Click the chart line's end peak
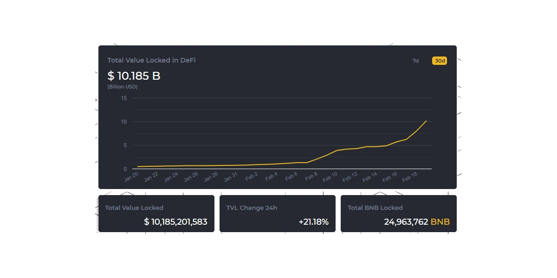 click(x=426, y=121)
